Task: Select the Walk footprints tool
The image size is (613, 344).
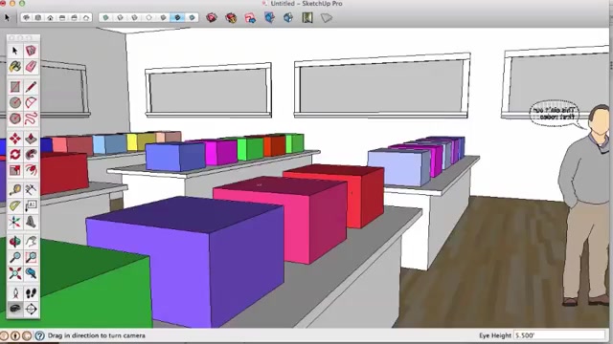Action: coord(31,293)
